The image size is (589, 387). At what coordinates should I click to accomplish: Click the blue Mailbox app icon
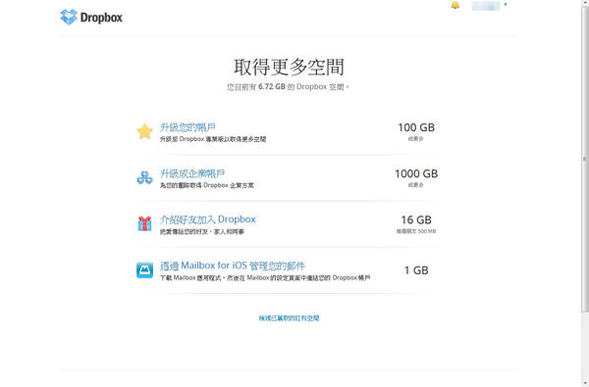(144, 270)
